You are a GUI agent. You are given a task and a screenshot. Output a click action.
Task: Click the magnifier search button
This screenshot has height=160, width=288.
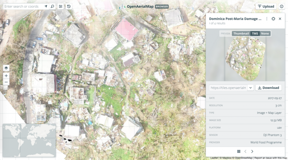point(52,6)
